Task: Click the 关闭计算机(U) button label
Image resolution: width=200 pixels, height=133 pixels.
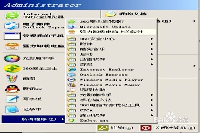Action: [175, 128]
